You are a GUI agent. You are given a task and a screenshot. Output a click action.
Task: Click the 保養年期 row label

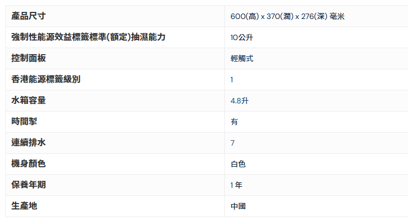(x=29, y=185)
